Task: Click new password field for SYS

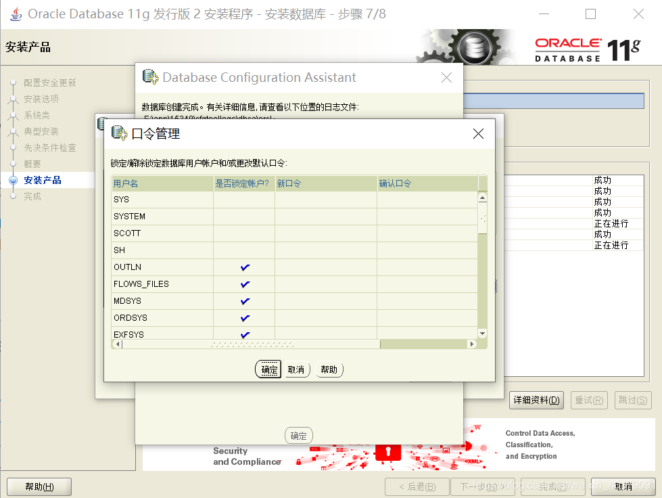Action: tap(326, 200)
